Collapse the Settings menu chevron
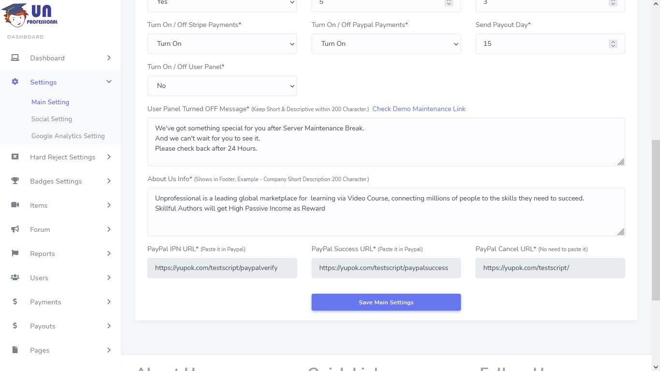The height and width of the screenshot is (371, 660). point(109,82)
